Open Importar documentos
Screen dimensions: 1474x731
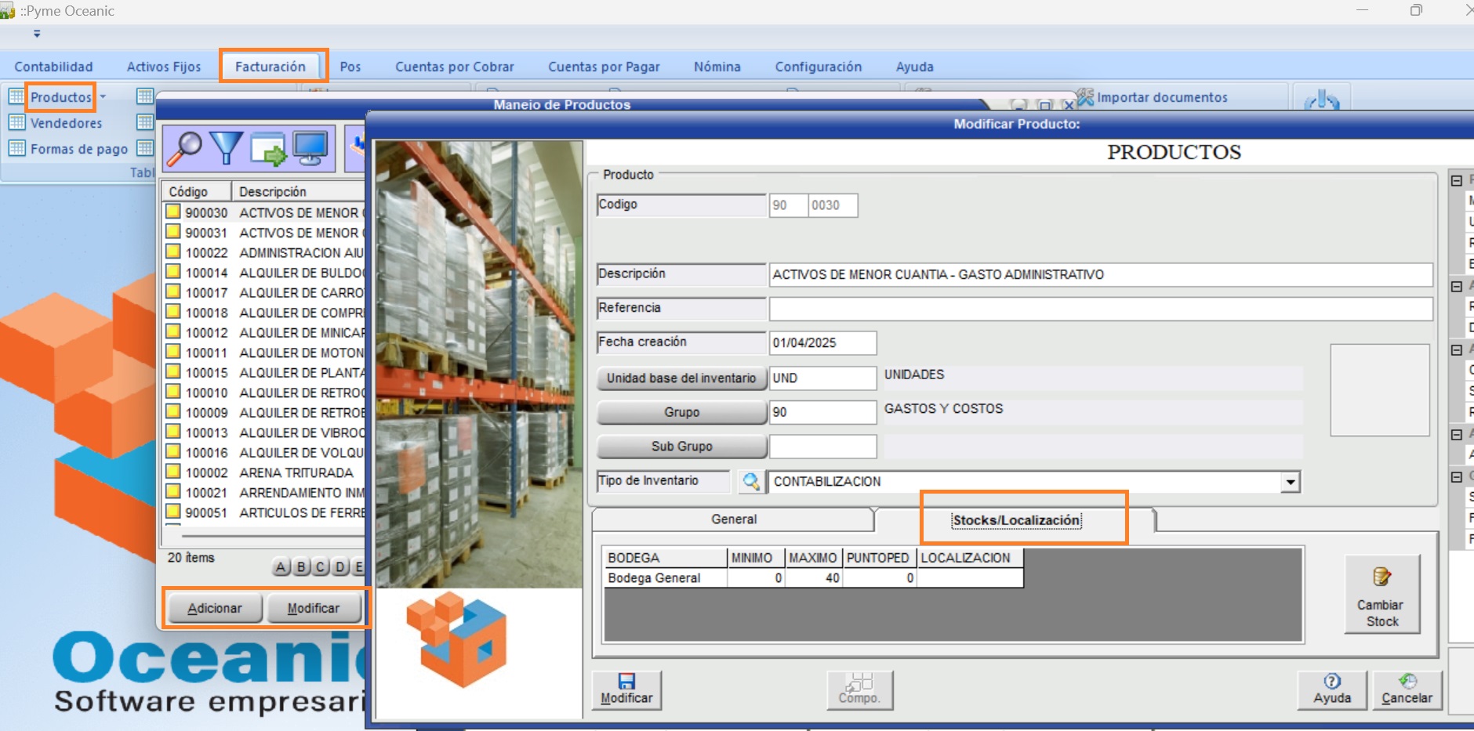coord(1161,97)
